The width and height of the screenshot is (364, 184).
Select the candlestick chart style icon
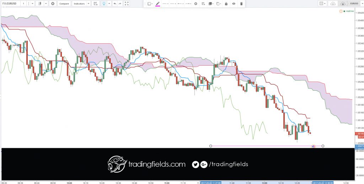coord(40,4)
